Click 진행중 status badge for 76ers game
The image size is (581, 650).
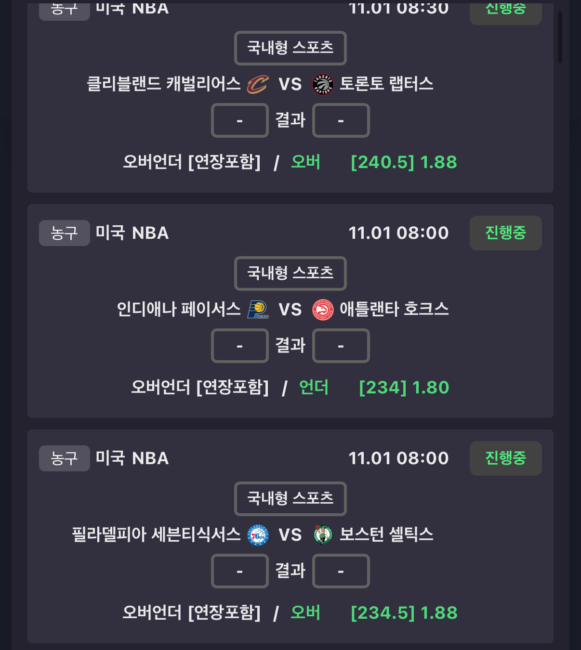coord(505,458)
